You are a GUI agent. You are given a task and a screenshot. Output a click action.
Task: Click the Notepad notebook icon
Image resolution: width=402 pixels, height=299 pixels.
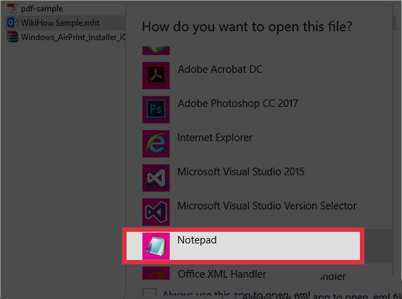[x=156, y=246]
